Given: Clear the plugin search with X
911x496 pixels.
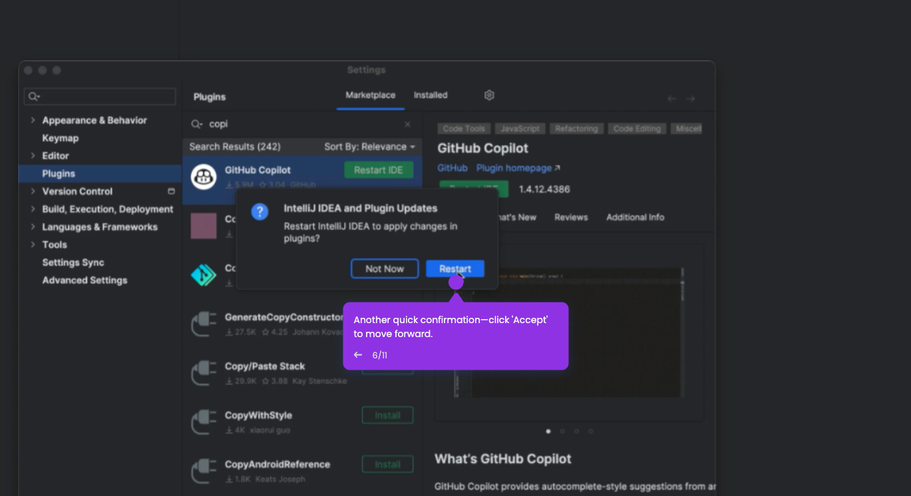Looking at the screenshot, I should (408, 124).
